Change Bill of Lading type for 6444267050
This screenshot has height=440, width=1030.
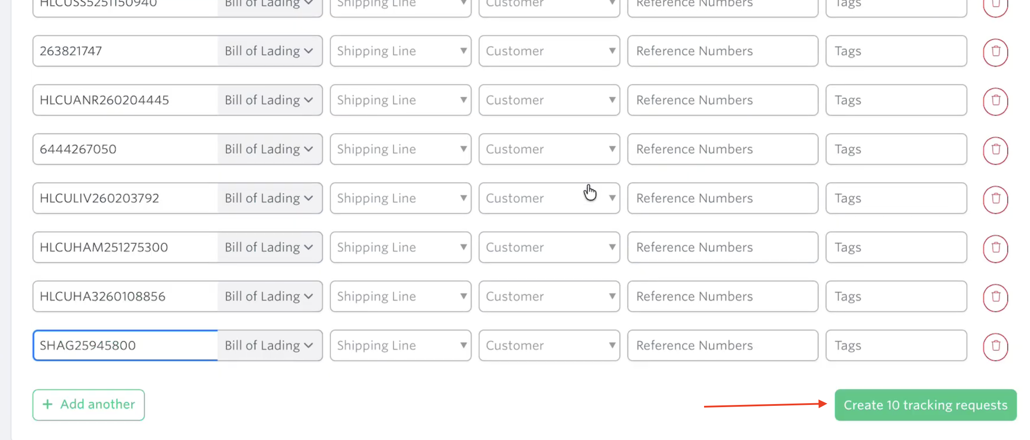click(x=269, y=149)
